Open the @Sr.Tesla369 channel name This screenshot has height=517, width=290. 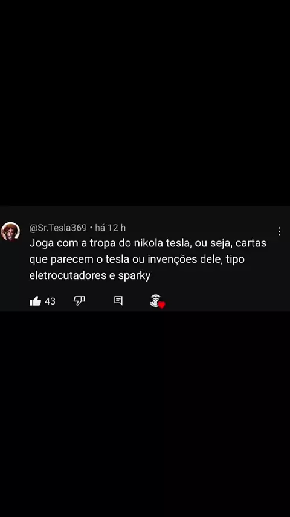58,228
